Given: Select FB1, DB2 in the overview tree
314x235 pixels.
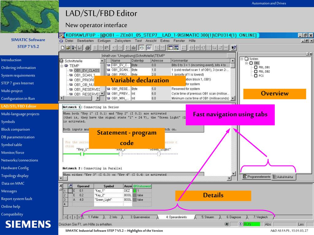Looking at the screenshot, I should coord(264,72).
